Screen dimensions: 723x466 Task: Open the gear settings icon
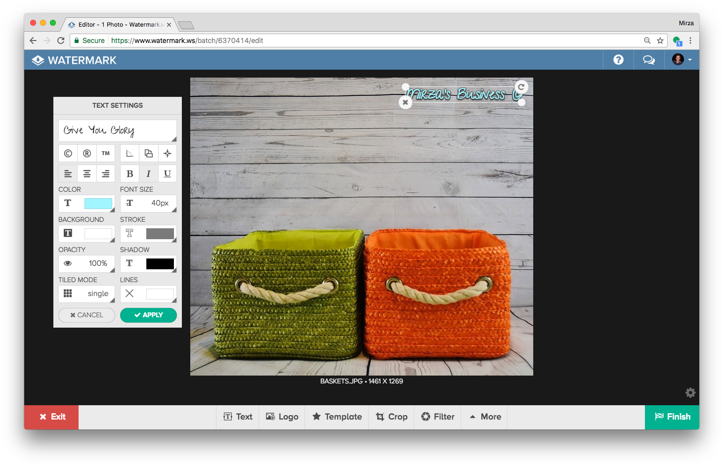[x=690, y=393]
